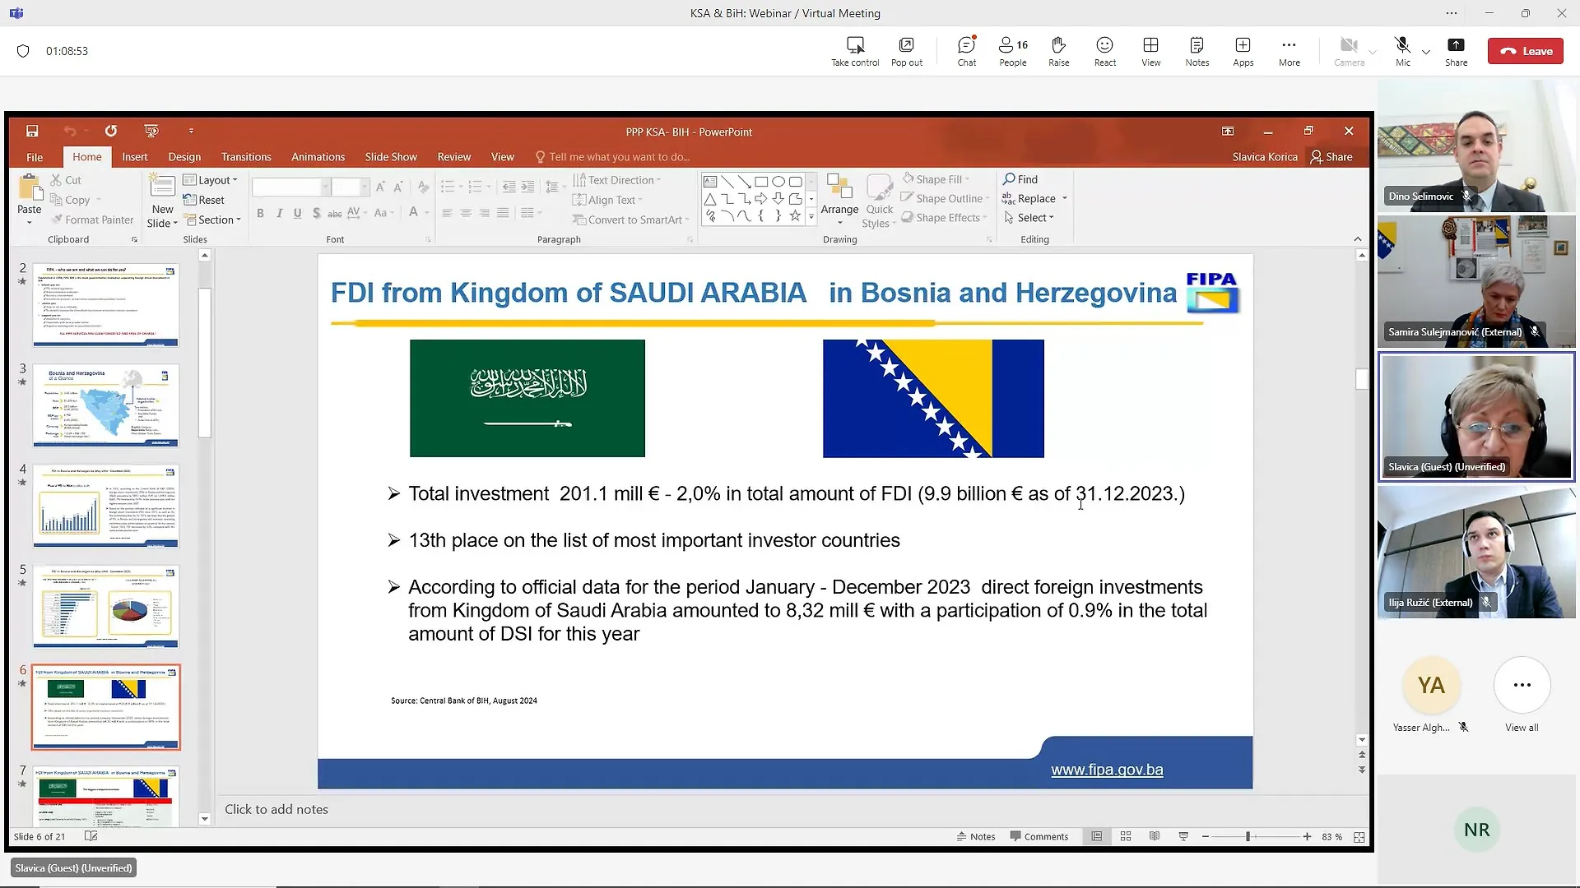1580x888 pixels.
Task: Open the Quick Styles gallery
Action: pos(879,200)
